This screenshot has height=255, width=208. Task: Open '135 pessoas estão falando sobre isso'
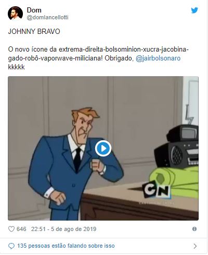click(66, 246)
